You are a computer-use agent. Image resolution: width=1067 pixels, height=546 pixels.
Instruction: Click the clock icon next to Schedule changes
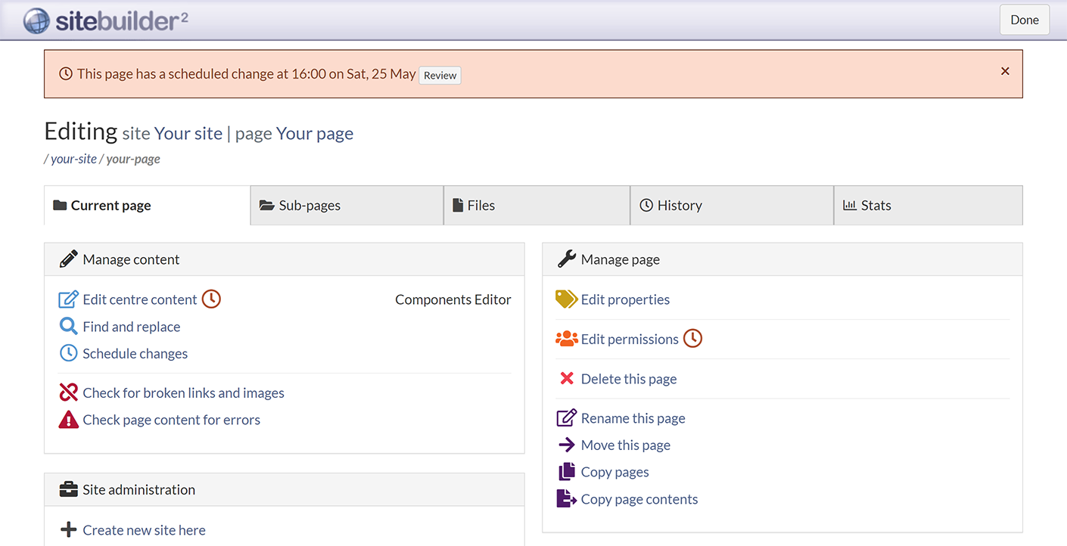(x=68, y=353)
